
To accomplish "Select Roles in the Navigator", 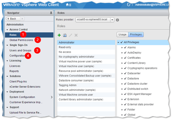I will click(x=29, y=35).
